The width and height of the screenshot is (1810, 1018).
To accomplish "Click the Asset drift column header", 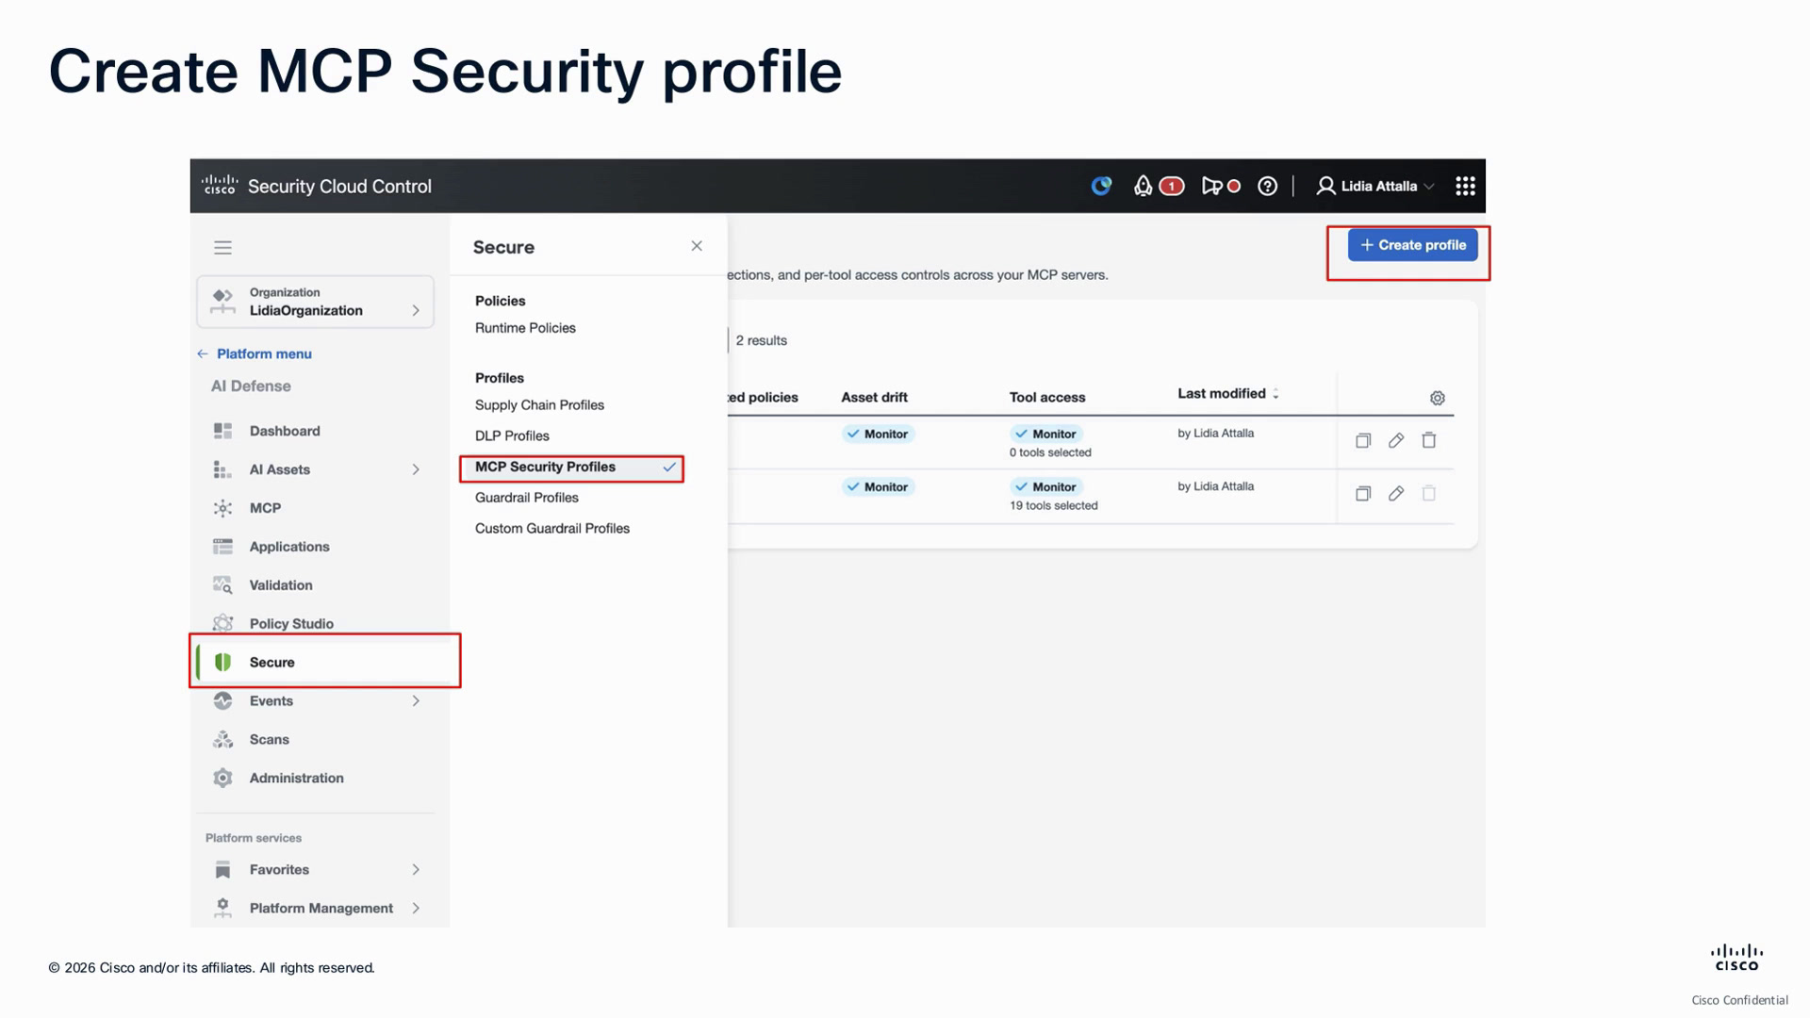I will pos(874,398).
